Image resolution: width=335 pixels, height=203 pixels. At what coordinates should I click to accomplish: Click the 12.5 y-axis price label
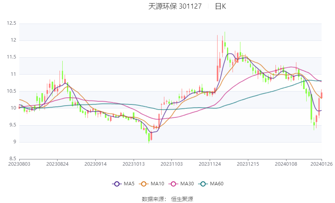click(x=11, y=23)
